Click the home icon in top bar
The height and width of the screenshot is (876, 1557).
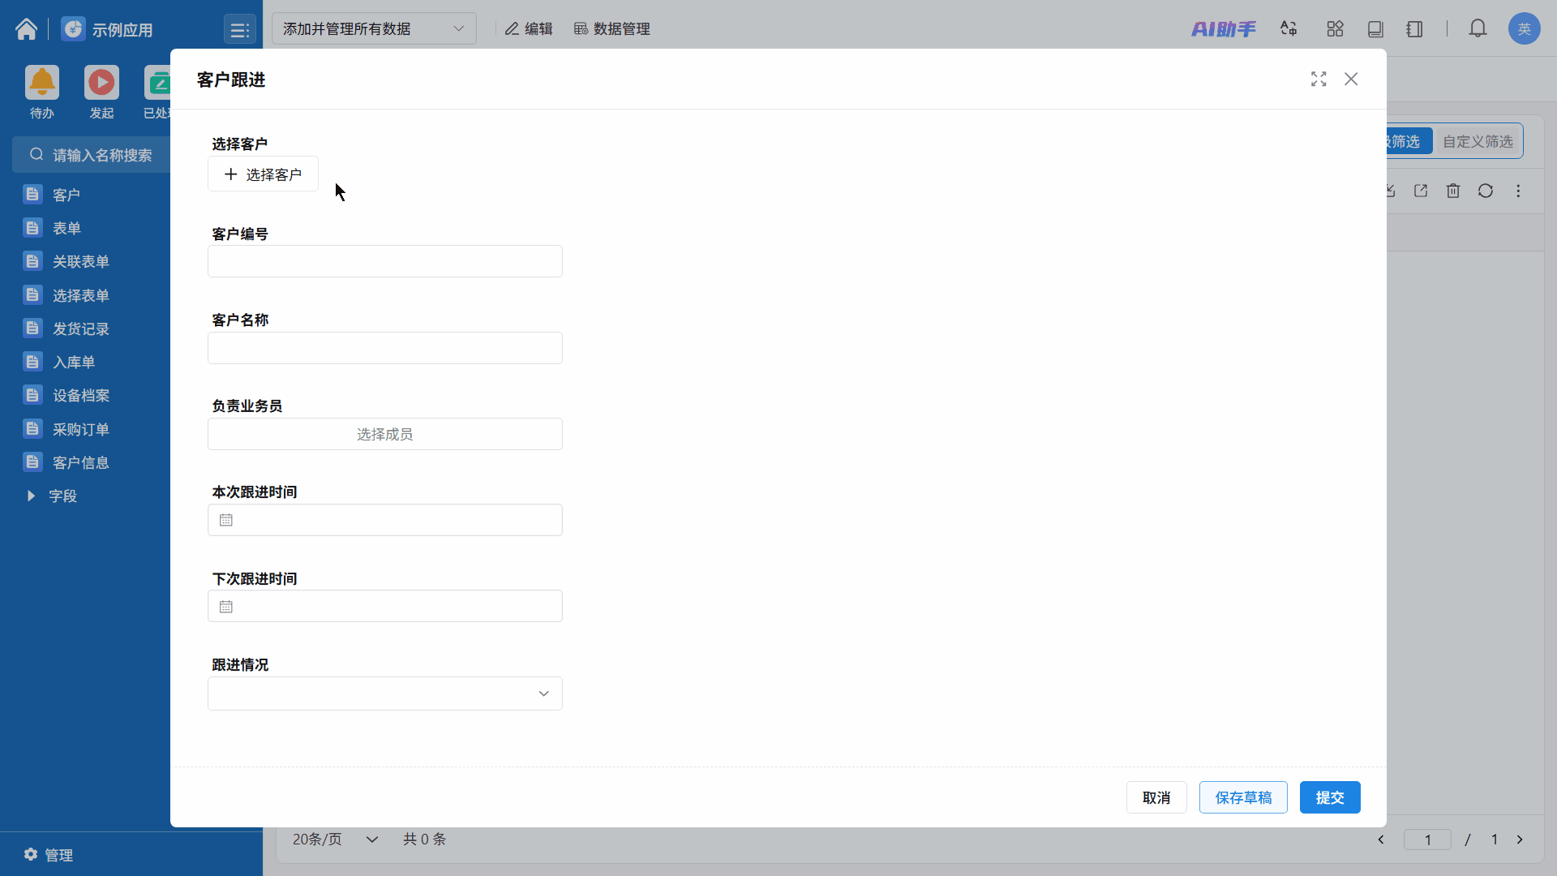pyautogui.click(x=26, y=29)
